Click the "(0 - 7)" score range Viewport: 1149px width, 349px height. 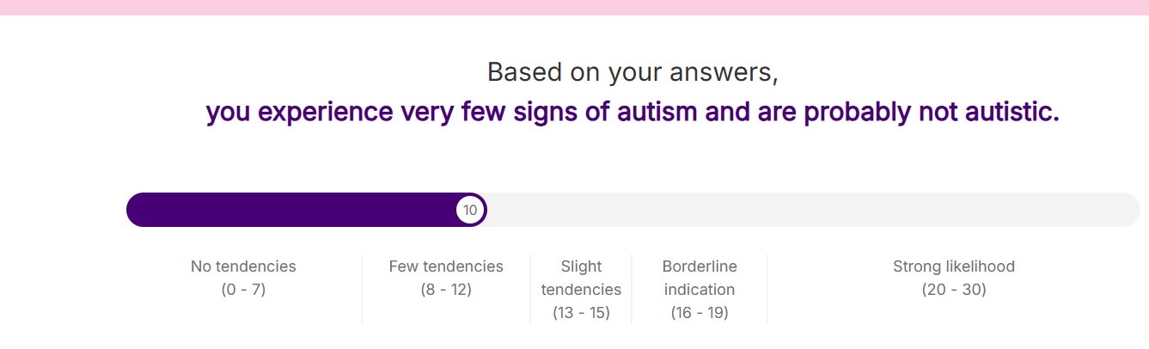243,290
